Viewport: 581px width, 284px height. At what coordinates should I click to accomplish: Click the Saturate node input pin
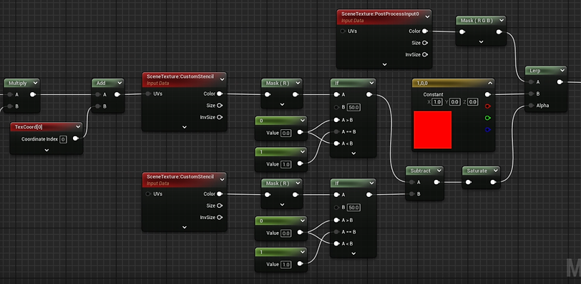pyautogui.click(x=469, y=182)
